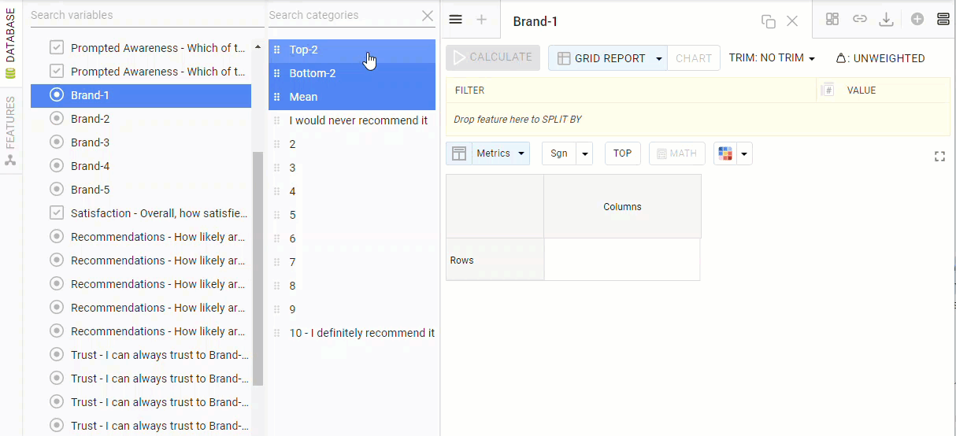This screenshot has height=436, width=956.
Task: Click the Search variables input field
Action: (146, 15)
